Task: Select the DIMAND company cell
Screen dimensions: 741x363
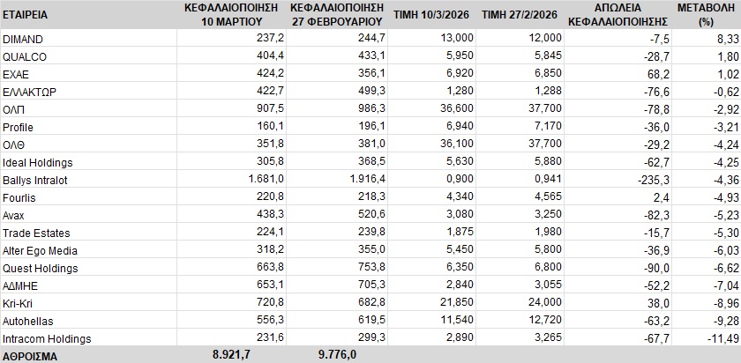Action: (x=24, y=39)
